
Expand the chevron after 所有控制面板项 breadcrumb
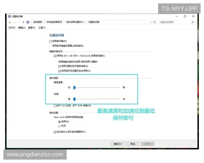pos(64,22)
